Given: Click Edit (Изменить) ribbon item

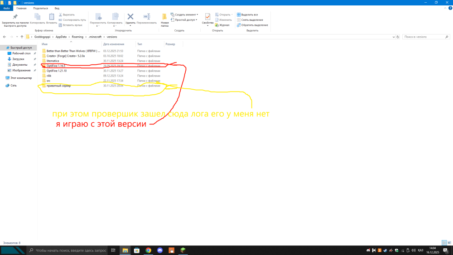Looking at the screenshot, I should [223, 19].
